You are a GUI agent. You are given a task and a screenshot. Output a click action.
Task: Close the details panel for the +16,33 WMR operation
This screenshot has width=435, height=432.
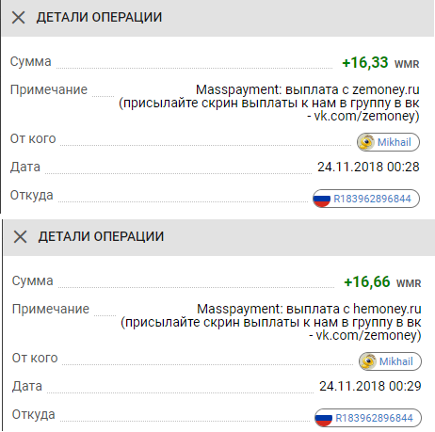click(x=18, y=17)
